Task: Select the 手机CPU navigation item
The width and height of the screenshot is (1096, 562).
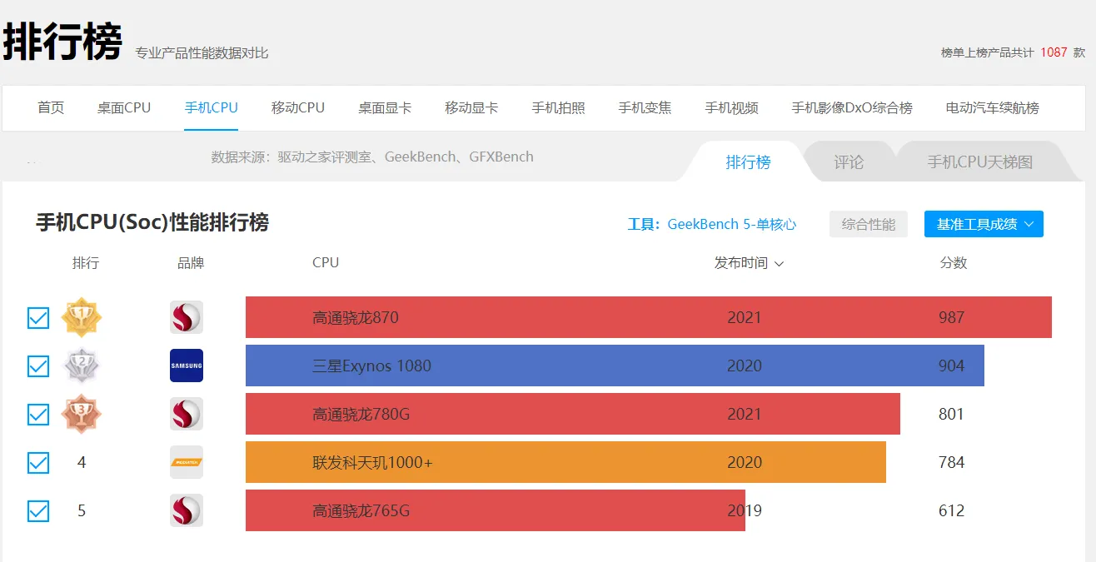Action: [212, 107]
